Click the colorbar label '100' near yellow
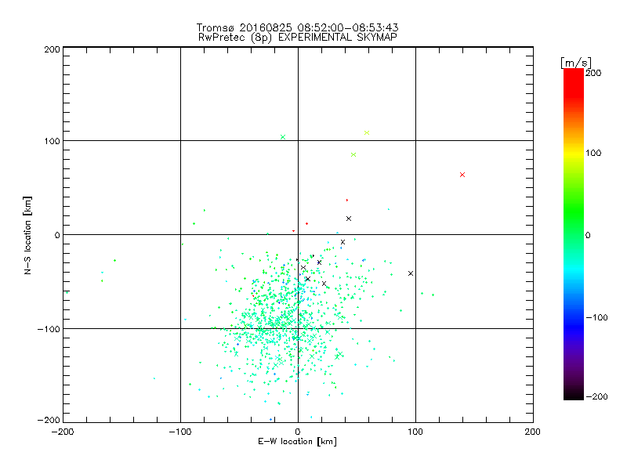The image size is (627, 470). (x=593, y=153)
